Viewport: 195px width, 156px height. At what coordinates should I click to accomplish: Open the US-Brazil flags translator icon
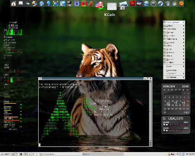[x=100, y=6]
